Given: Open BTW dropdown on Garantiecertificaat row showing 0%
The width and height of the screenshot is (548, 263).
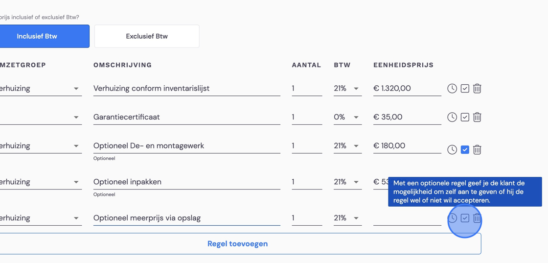Looking at the screenshot, I should pos(348,117).
